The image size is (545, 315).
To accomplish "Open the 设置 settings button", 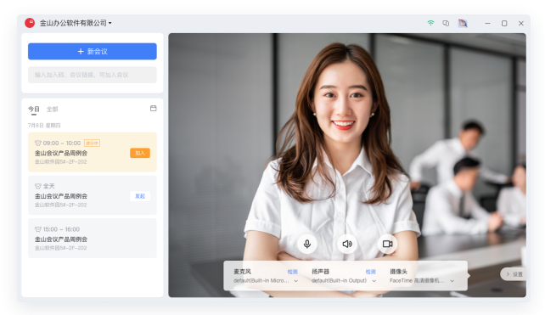I will click(x=514, y=274).
